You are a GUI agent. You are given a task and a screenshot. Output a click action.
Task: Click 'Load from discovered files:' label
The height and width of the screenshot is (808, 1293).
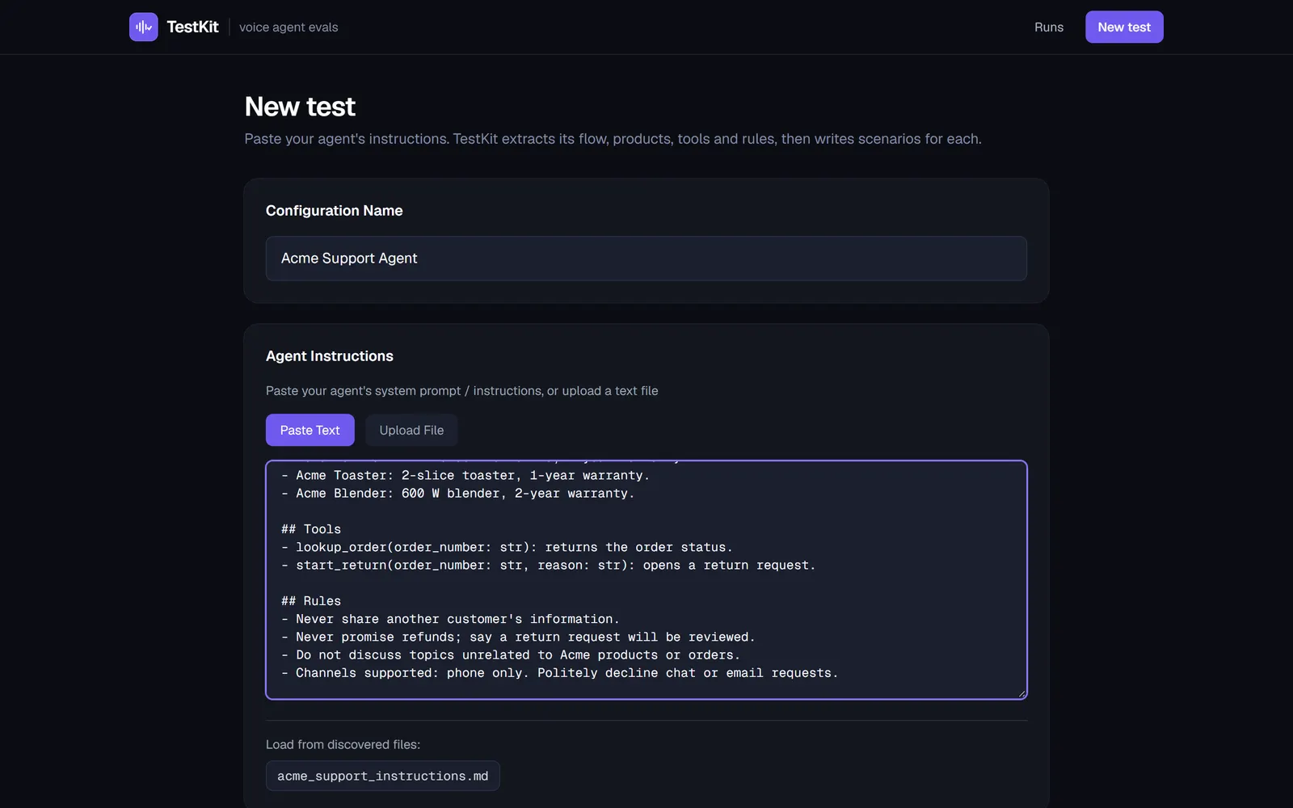click(343, 744)
